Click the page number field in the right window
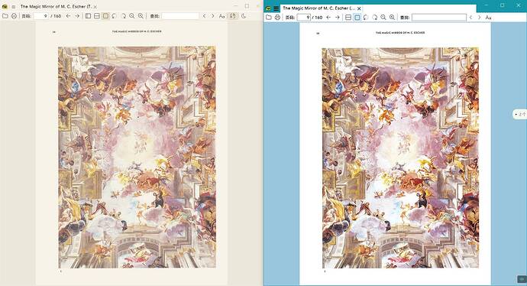Viewport: 527px width, 286px height. tap(304, 17)
